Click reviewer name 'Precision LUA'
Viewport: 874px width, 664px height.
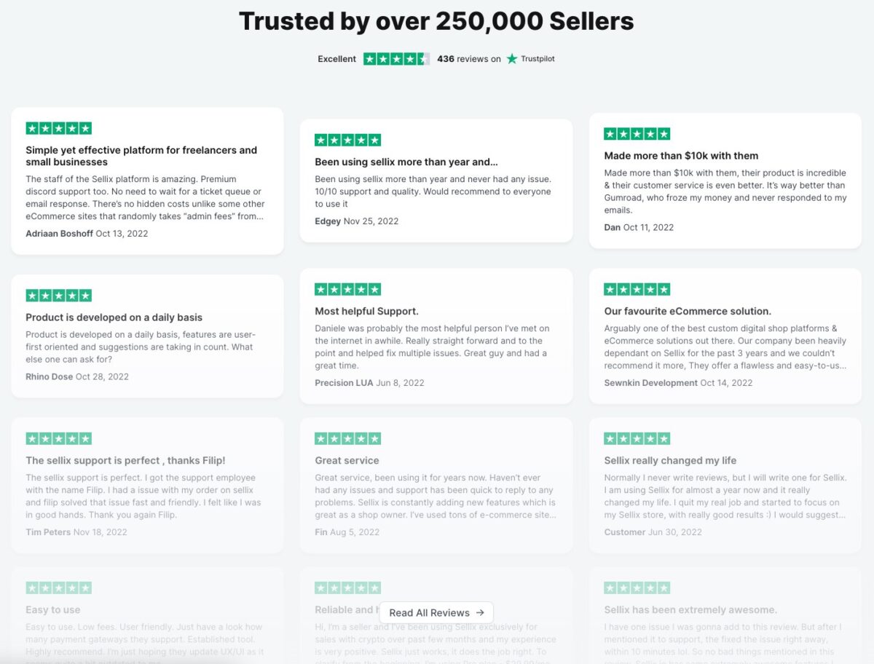344,382
